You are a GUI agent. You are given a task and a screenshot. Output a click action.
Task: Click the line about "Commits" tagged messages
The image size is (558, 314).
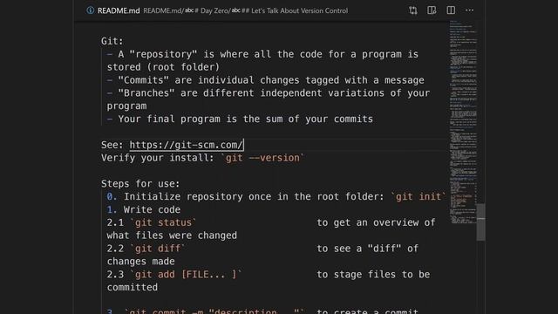[x=265, y=80]
